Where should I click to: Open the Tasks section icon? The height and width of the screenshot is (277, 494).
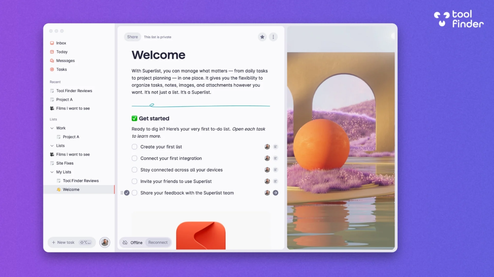point(52,69)
